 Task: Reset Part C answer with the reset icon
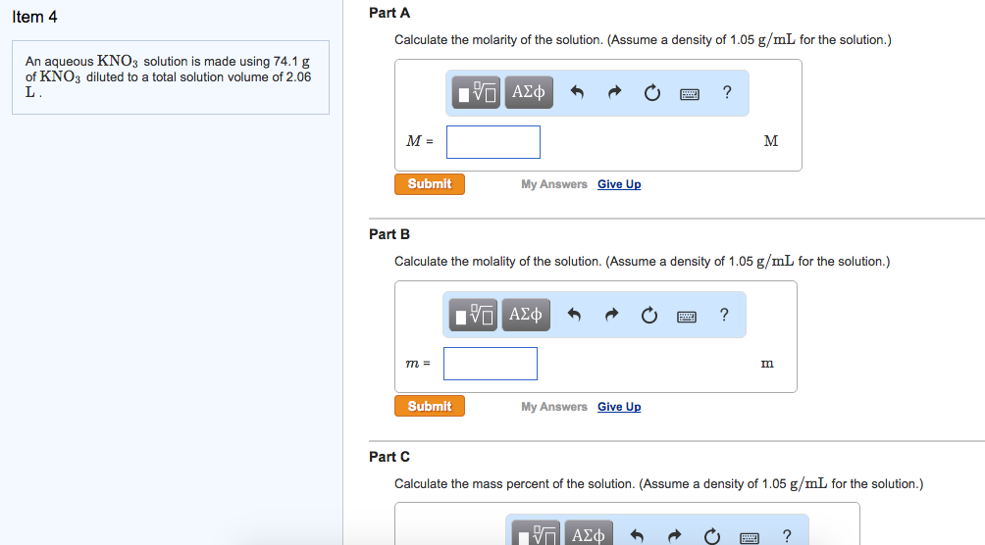tap(711, 535)
